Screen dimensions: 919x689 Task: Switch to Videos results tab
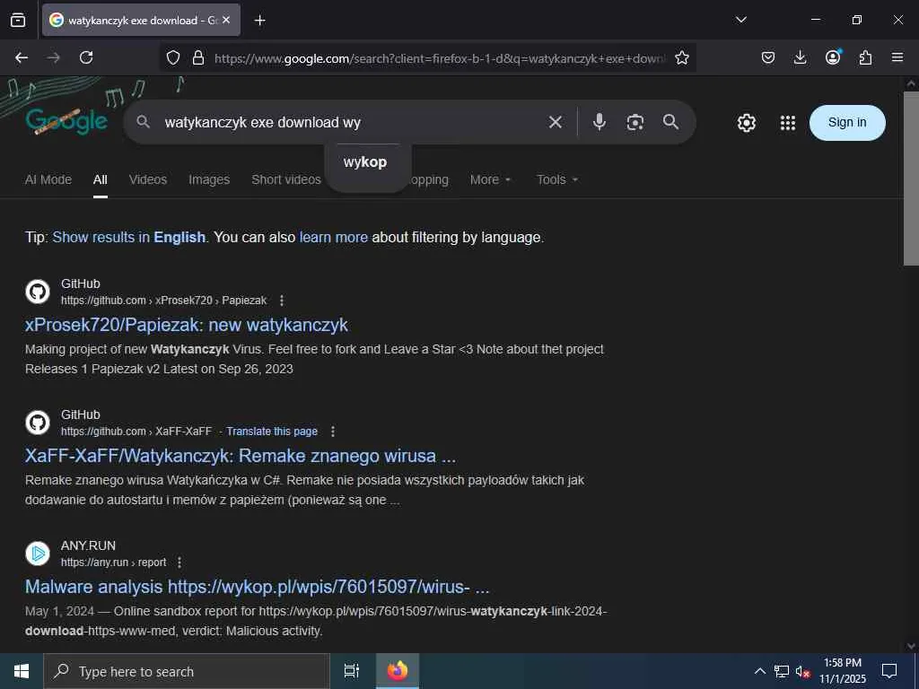point(148,179)
